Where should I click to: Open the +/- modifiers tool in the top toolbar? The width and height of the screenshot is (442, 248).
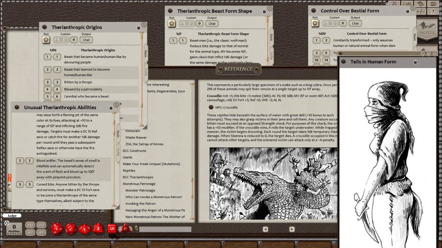[421, 11]
